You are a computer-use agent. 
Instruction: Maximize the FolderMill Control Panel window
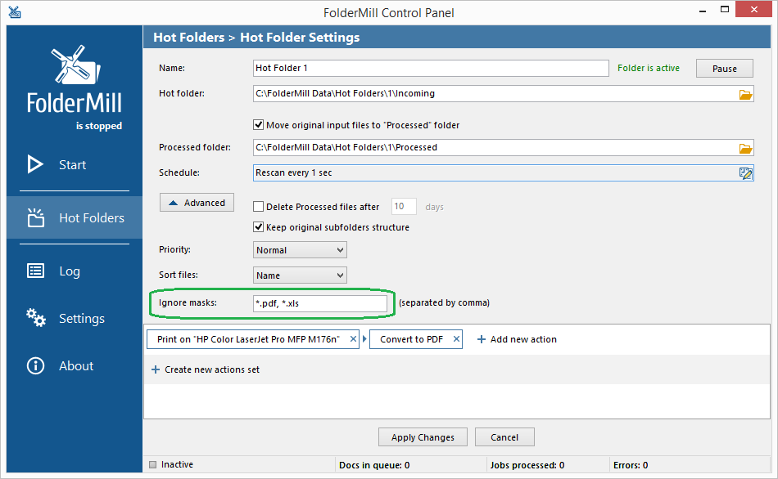tap(725, 10)
